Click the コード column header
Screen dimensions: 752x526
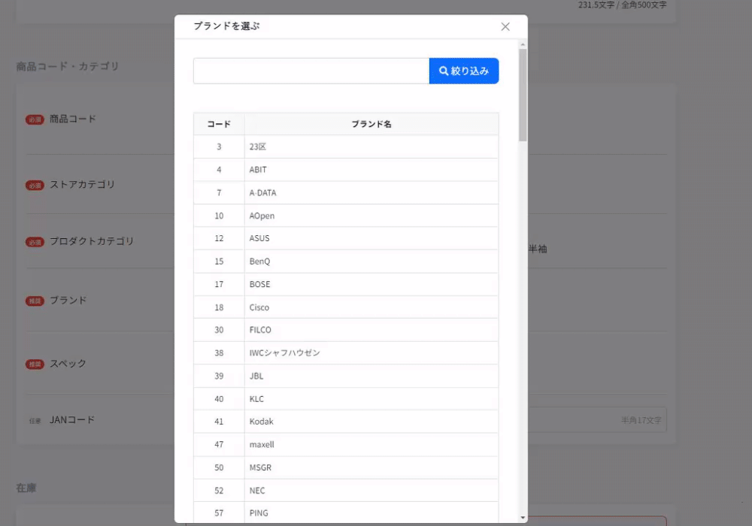[x=219, y=124]
